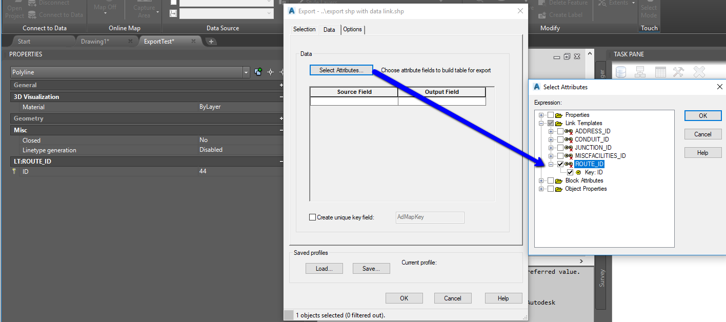Enable the Create unique key field checkbox
The width and height of the screenshot is (726, 322).
point(313,217)
